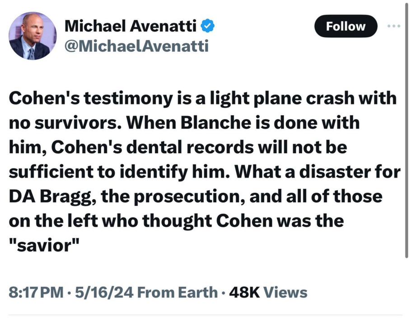Select the From Earth location label
This screenshot has width=411, height=318.
(177, 292)
